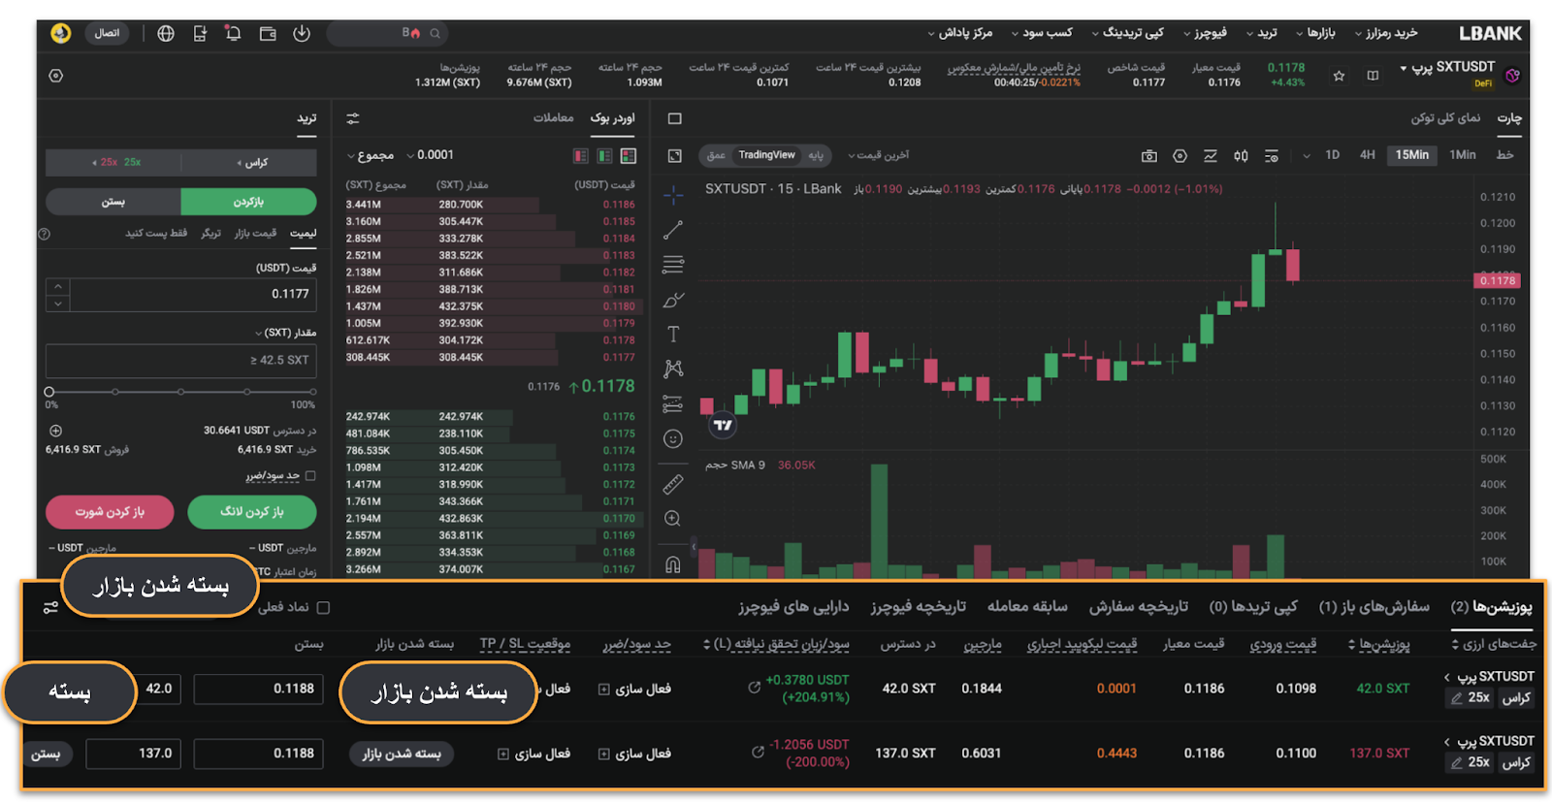Switch to the Trades (معاملات) tab

pos(553,118)
